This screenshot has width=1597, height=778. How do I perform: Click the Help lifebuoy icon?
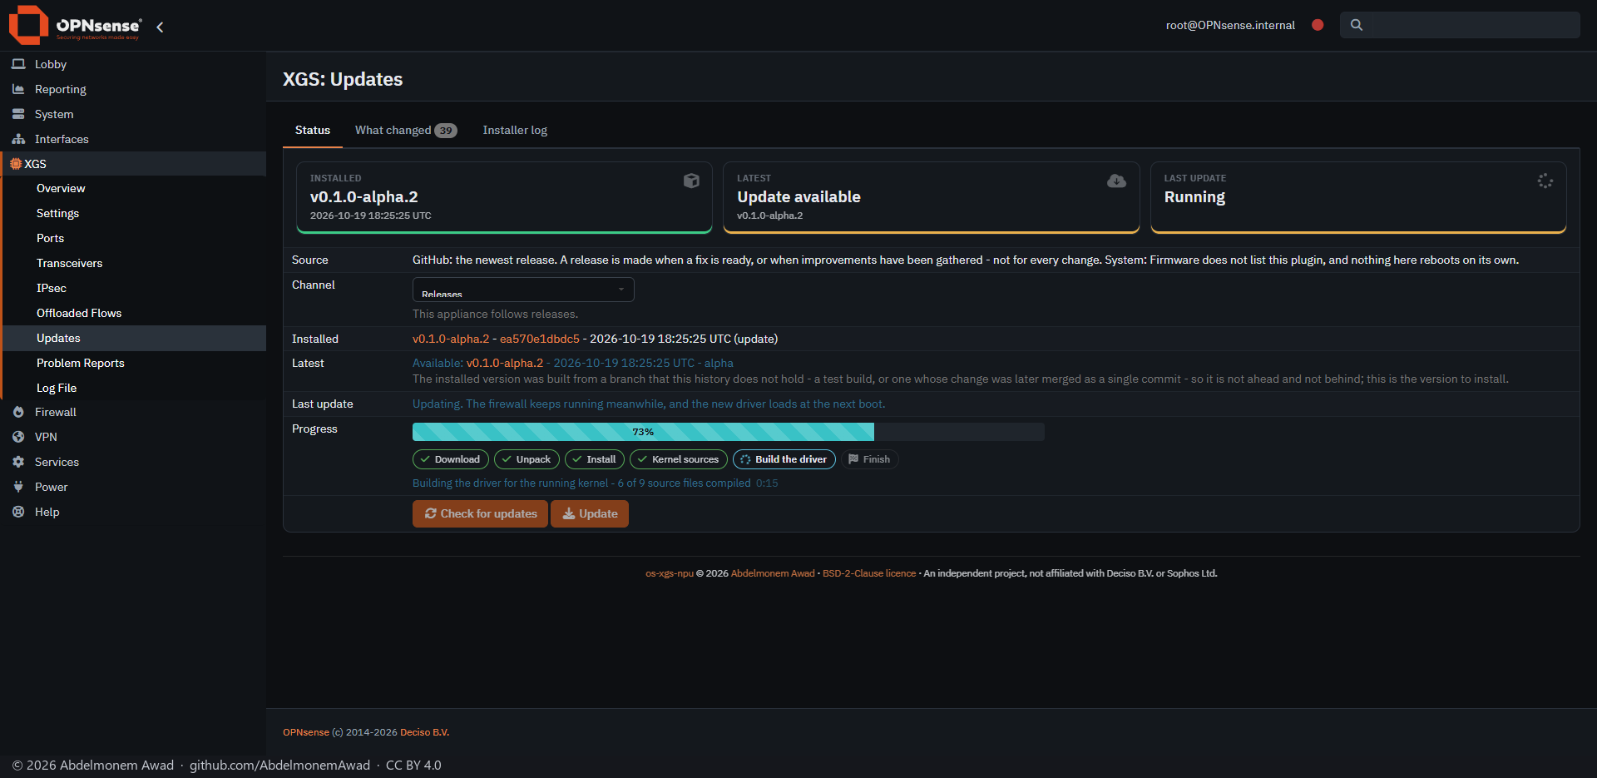pyautogui.click(x=18, y=512)
